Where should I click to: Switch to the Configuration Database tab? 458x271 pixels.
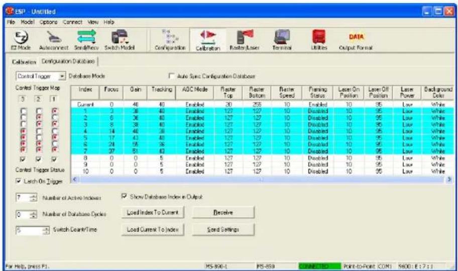point(68,61)
